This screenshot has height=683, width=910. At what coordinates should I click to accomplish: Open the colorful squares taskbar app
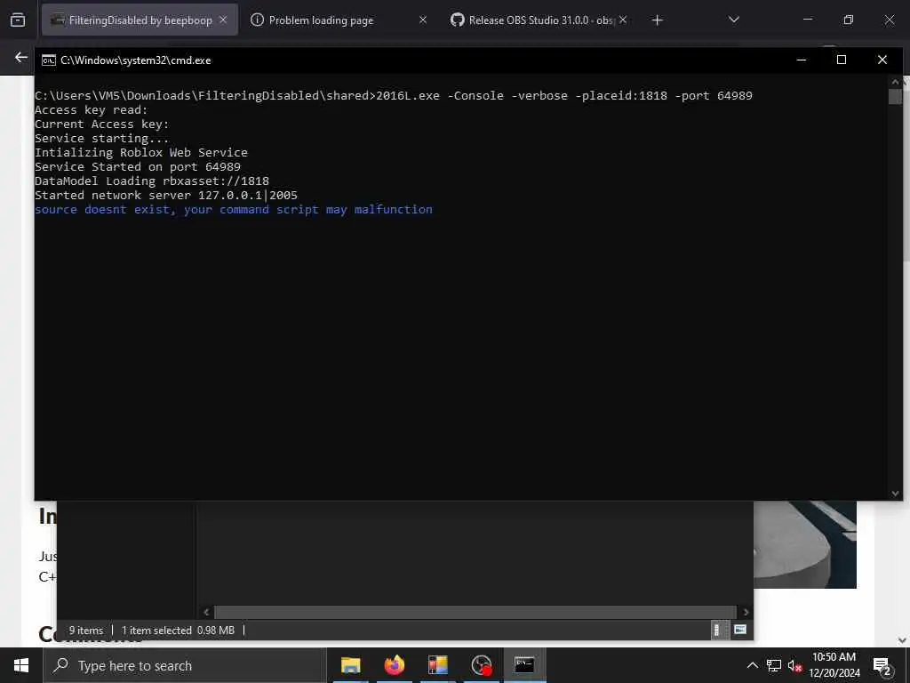(438, 665)
